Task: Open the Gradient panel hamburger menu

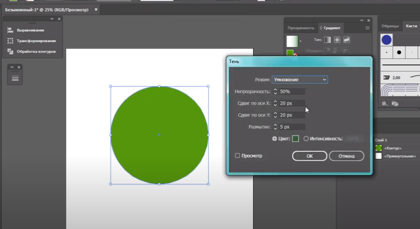Action: [367, 28]
